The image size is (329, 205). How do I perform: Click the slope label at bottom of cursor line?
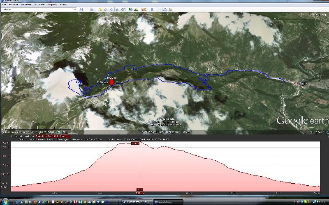tap(140, 189)
